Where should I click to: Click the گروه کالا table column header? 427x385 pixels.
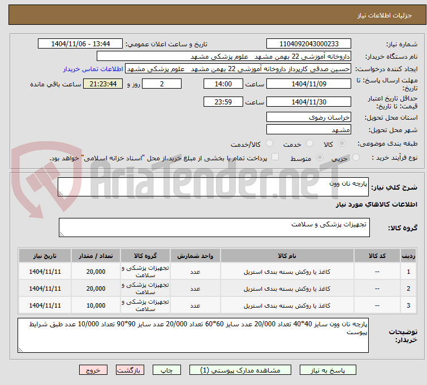(x=145, y=256)
